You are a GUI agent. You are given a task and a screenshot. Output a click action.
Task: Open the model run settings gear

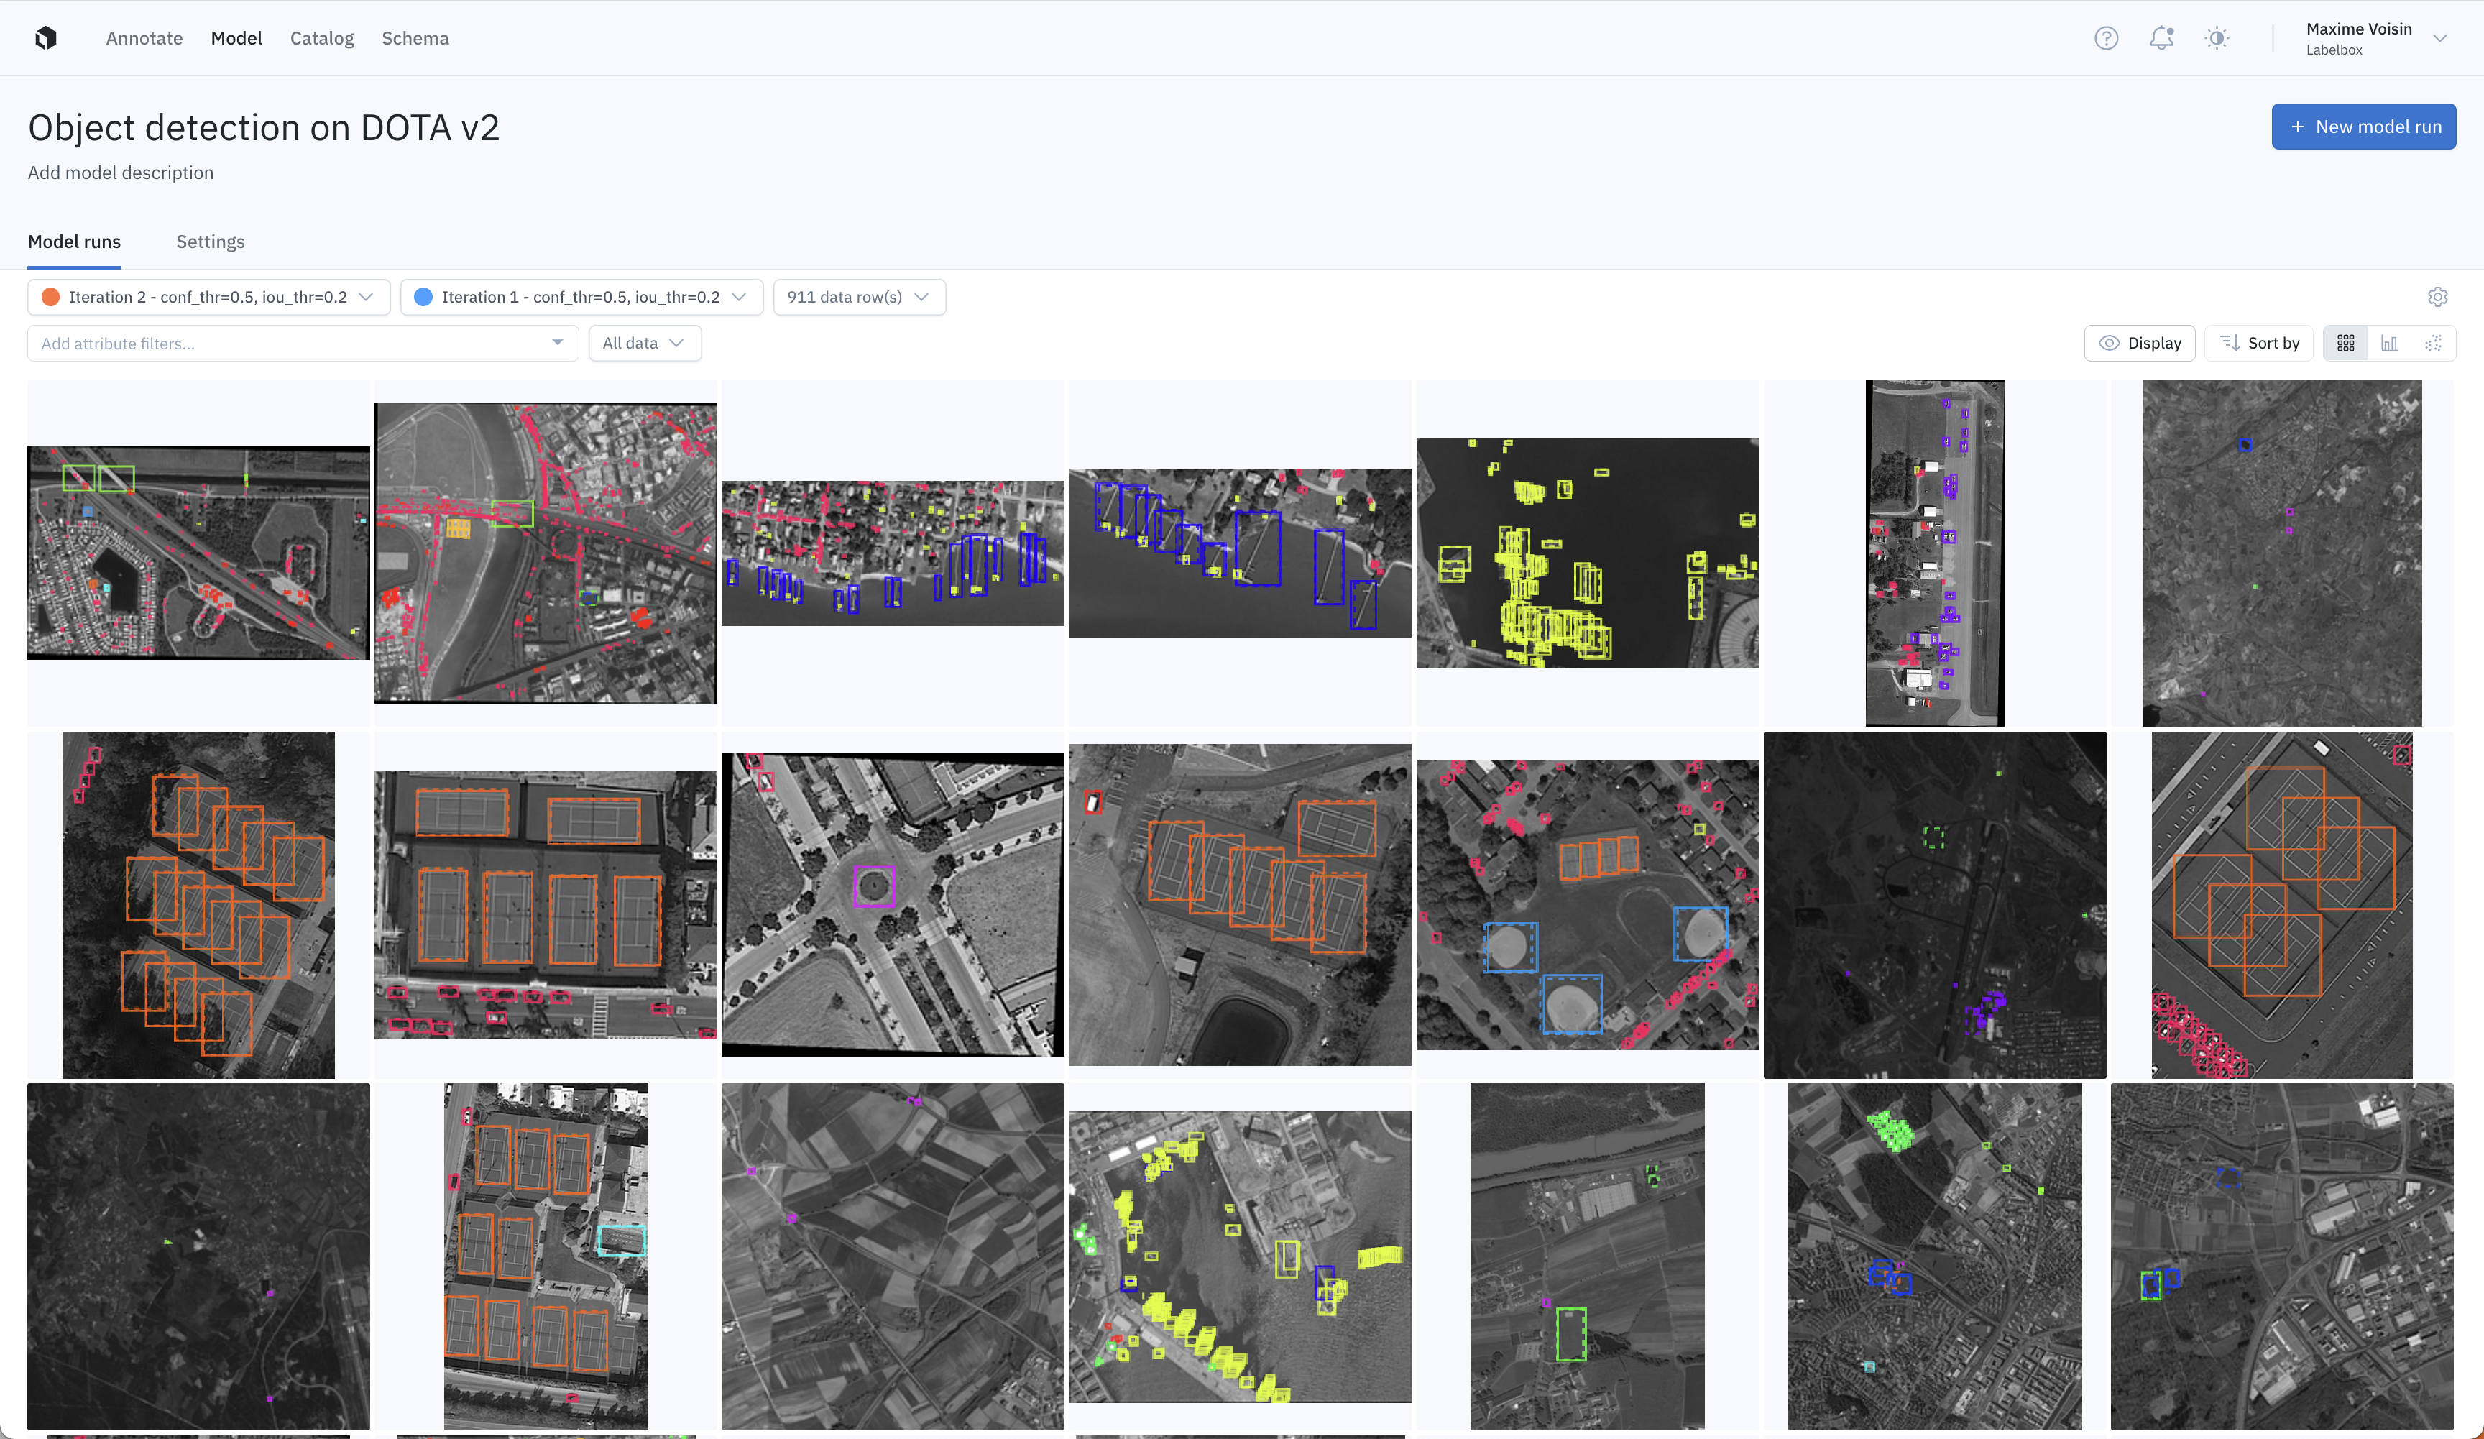tap(2437, 297)
